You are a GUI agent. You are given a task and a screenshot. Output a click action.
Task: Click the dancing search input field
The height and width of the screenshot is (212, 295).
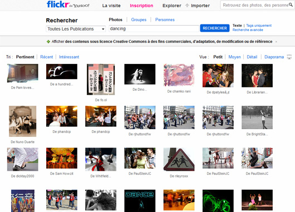tap(154, 28)
